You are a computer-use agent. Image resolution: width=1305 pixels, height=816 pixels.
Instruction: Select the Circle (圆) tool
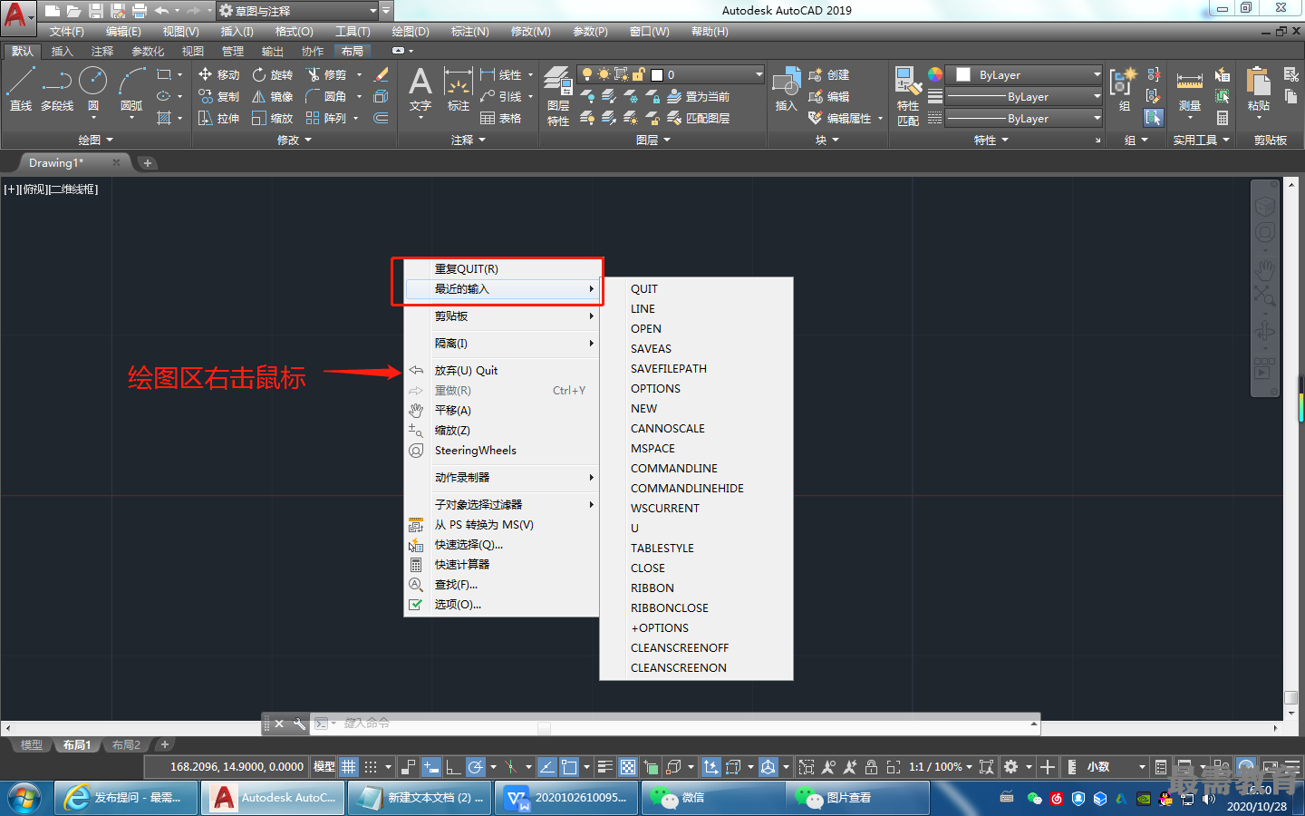click(x=92, y=90)
